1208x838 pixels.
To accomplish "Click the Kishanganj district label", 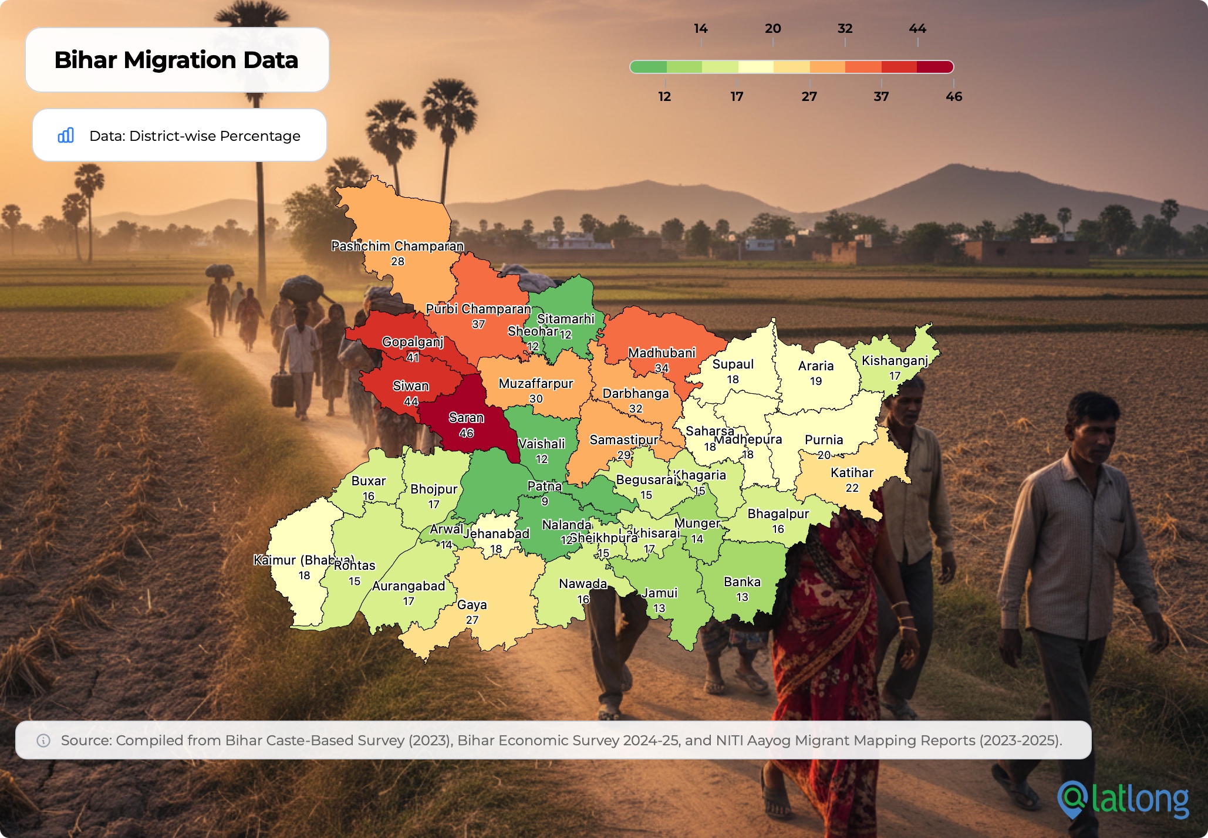I will (895, 360).
